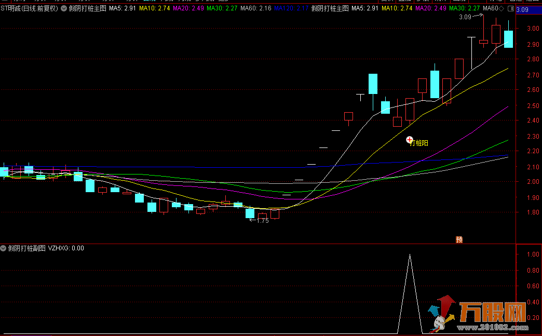Viewport: 542px width, 336px height.
Task: Click the red plus 打桩阳 signal marker
Action: tap(409, 140)
